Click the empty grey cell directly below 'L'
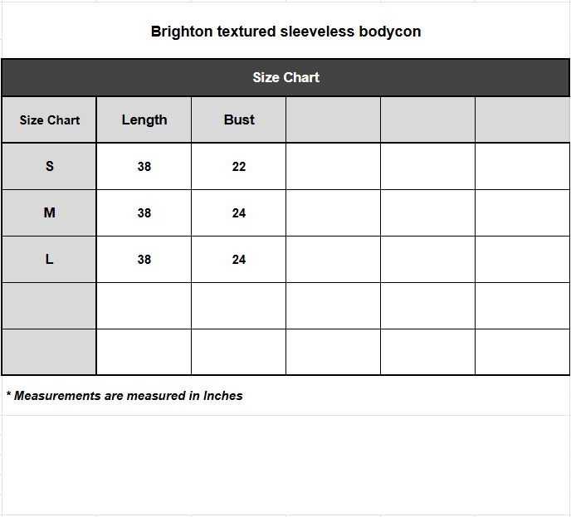 49,305
